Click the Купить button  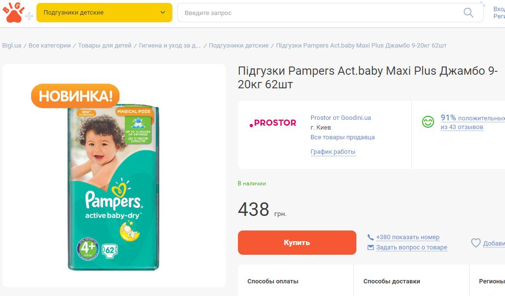297,243
